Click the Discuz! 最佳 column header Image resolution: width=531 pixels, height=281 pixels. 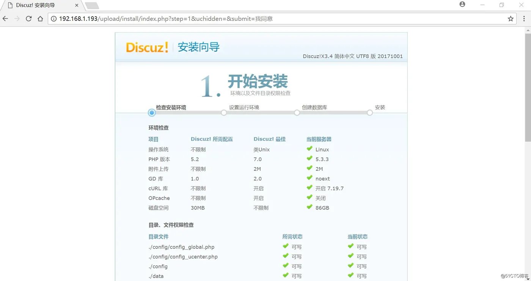point(270,139)
